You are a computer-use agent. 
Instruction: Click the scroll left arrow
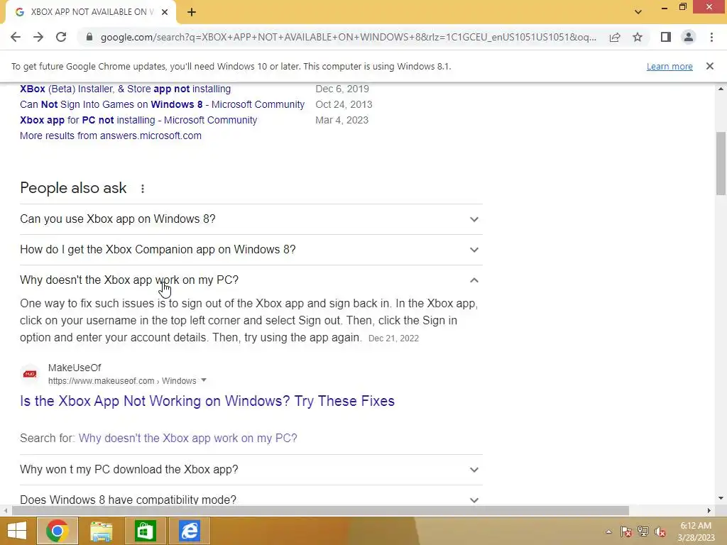(5, 511)
